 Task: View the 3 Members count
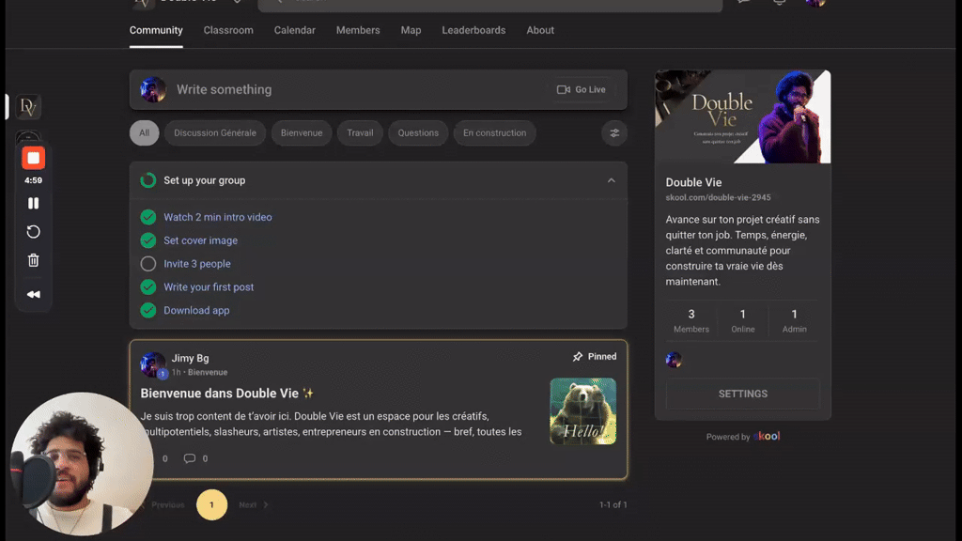pos(691,321)
